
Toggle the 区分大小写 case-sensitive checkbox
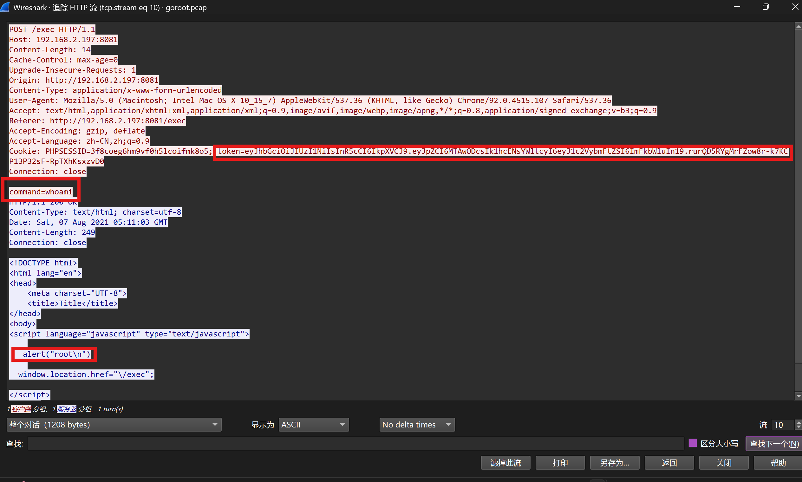(692, 443)
